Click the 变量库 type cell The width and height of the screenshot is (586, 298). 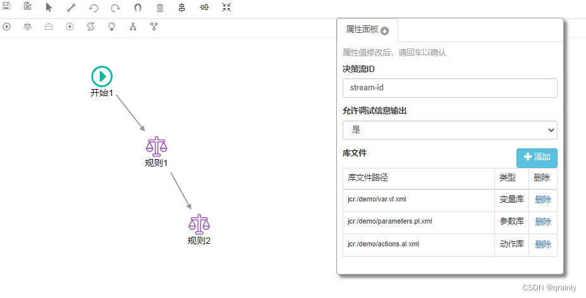[x=511, y=201]
